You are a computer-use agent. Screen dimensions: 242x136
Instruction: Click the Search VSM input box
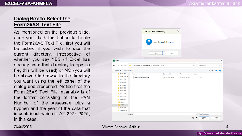[x=209, y=66]
